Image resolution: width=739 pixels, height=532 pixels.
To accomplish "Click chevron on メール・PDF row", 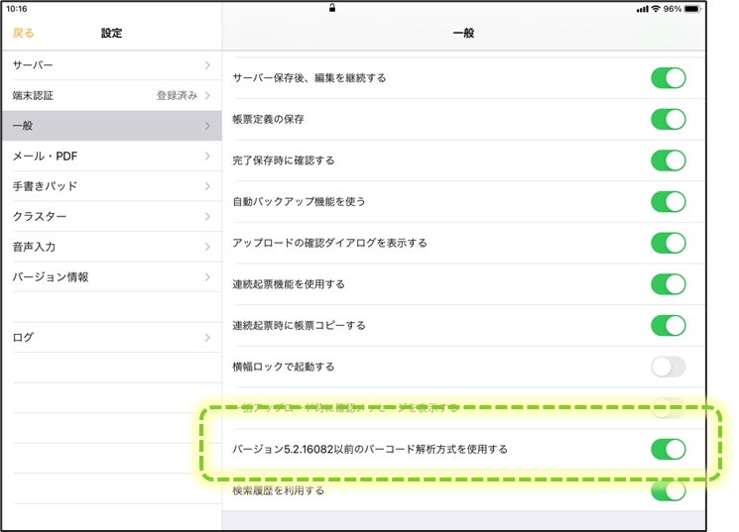I will 207,156.
